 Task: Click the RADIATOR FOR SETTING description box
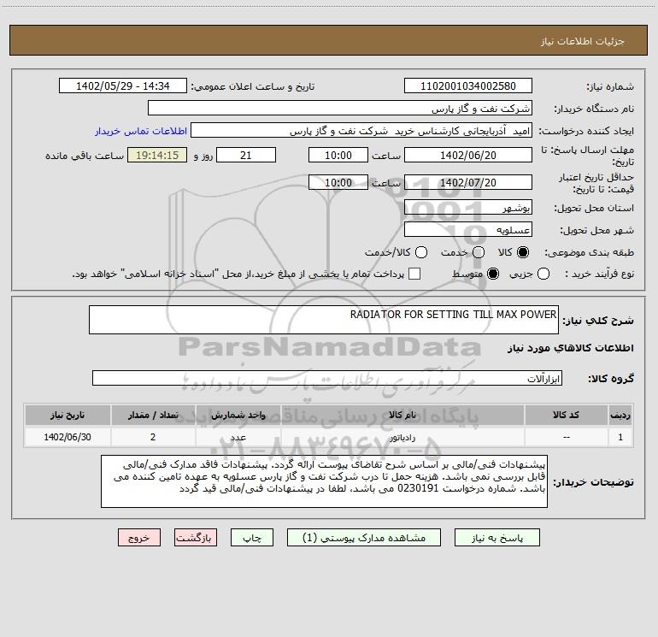click(x=324, y=320)
